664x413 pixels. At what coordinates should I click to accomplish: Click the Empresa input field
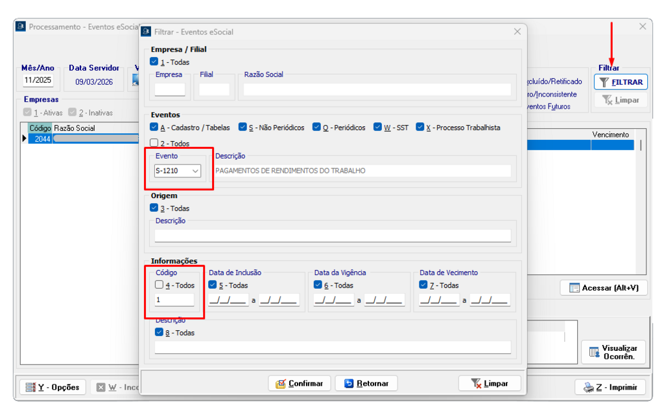[x=170, y=89]
